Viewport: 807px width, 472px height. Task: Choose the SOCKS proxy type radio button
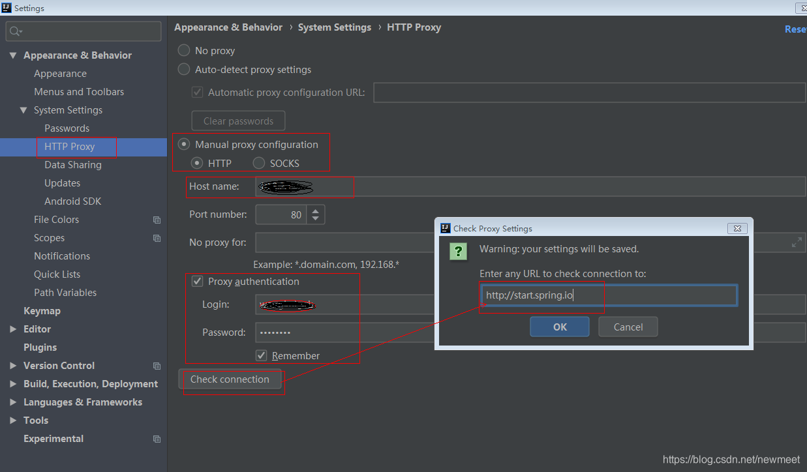(x=259, y=163)
